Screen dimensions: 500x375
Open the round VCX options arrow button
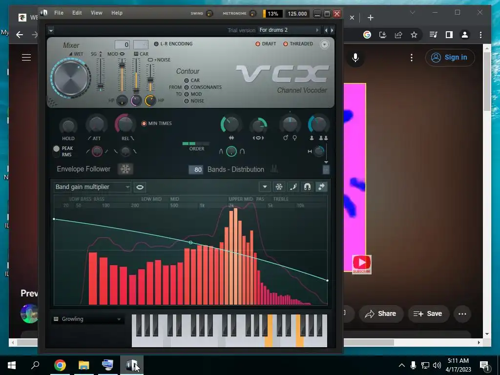click(x=324, y=44)
